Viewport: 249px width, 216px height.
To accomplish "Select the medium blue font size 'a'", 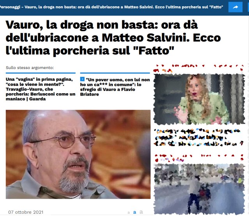I will point(135,212).
